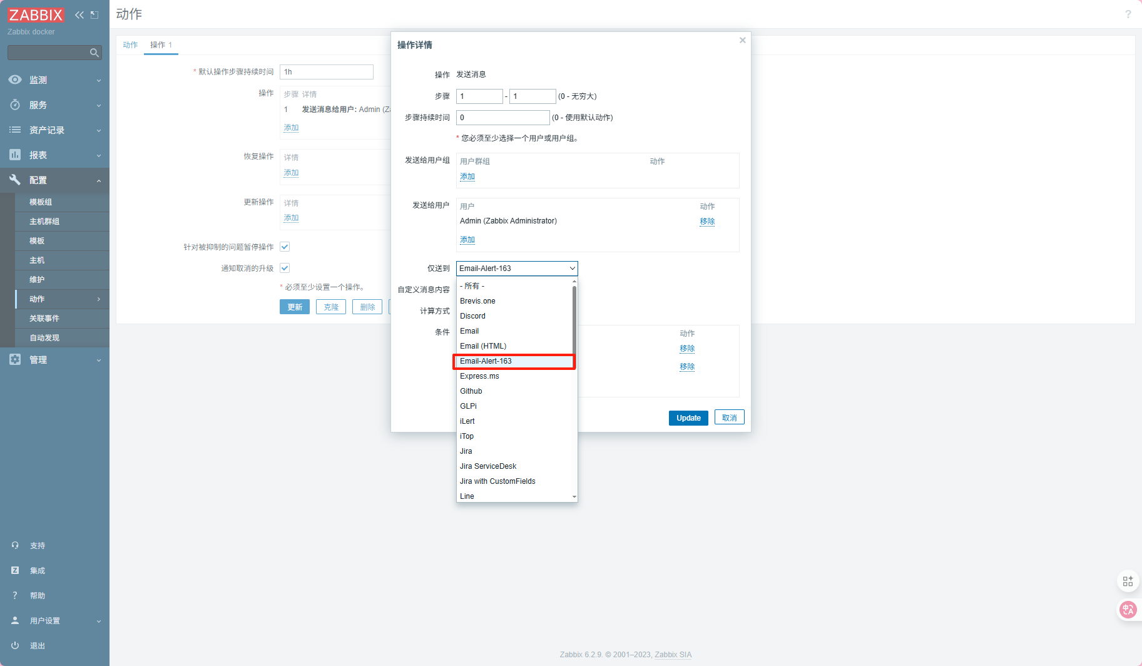
Task: Open page help question mark at top right
Action: tap(1128, 14)
